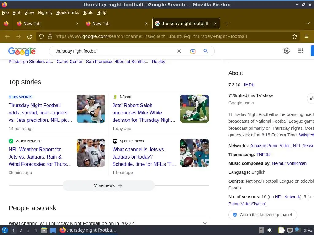Bookmark this page with the star icon

pos(295,36)
